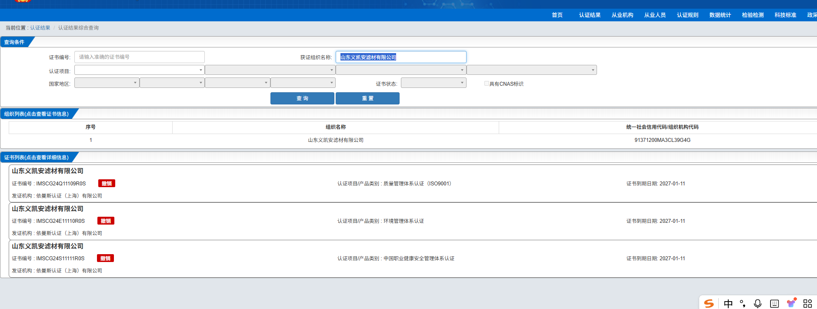Click the 序号 column header
The image size is (817, 309).
pos(90,127)
